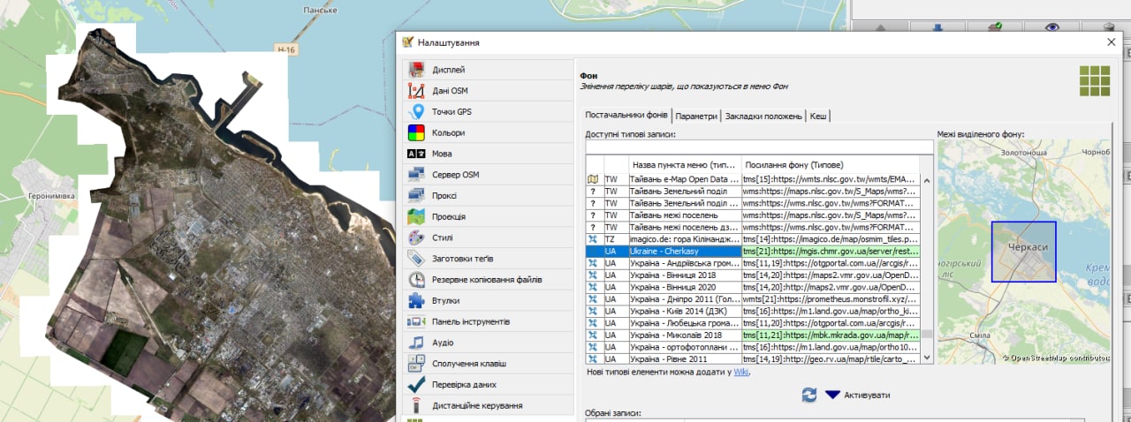
Task: Click the refresh default entries icon
Action: (x=808, y=395)
